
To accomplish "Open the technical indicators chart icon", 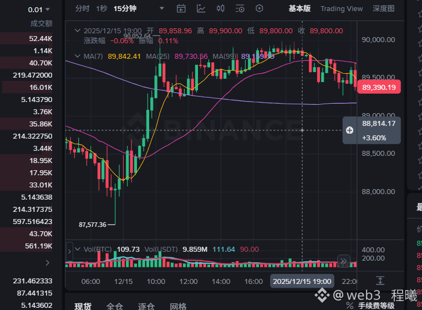I will coord(201,9).
